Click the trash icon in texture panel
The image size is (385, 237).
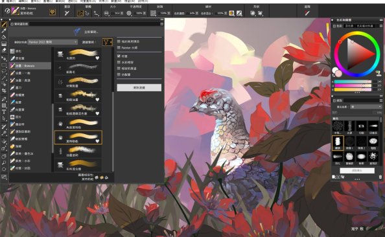(x=380, y=177)
